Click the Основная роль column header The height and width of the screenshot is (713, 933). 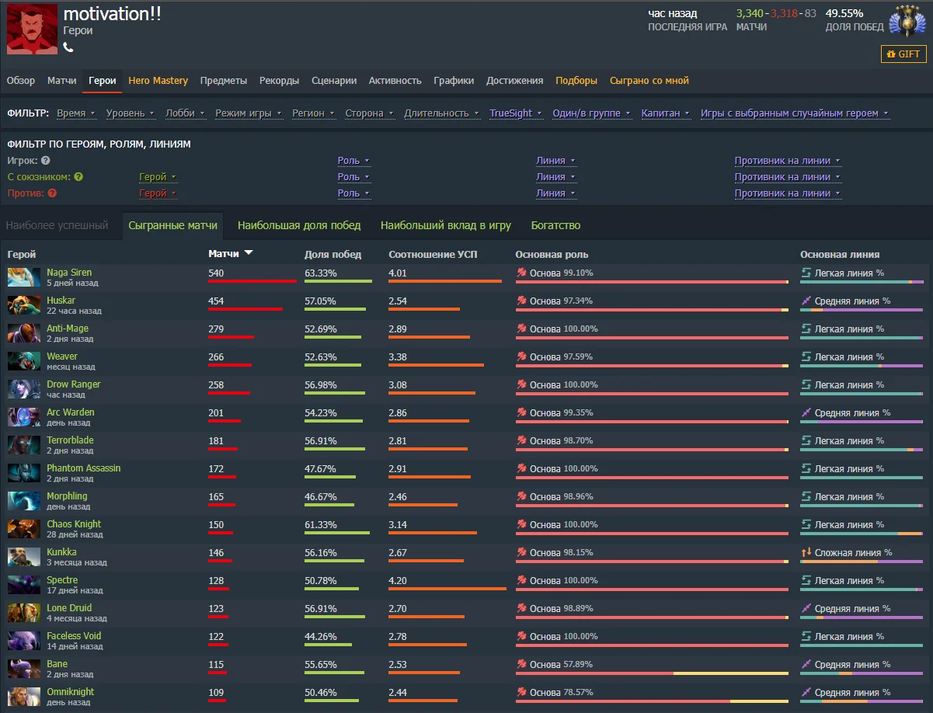552,255
